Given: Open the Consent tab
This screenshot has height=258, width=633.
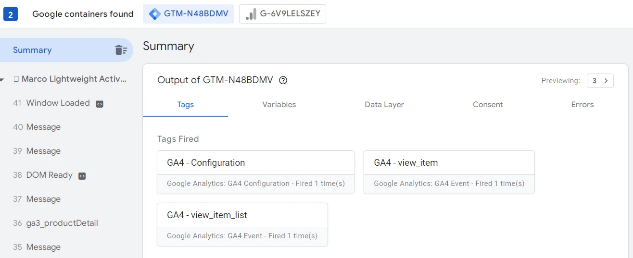Looking at the screenshot, I should click(488, 105).
